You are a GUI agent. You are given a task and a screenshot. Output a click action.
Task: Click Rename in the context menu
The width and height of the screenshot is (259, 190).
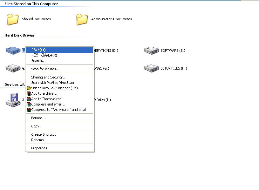pos(37,140)
